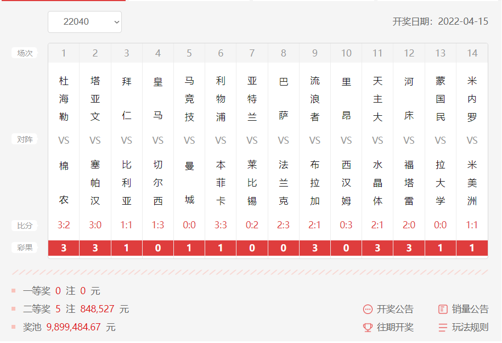This screenshot has height=343, width=502.
Task: Click the draw date 2022-04-15
Action: (463, 21)
